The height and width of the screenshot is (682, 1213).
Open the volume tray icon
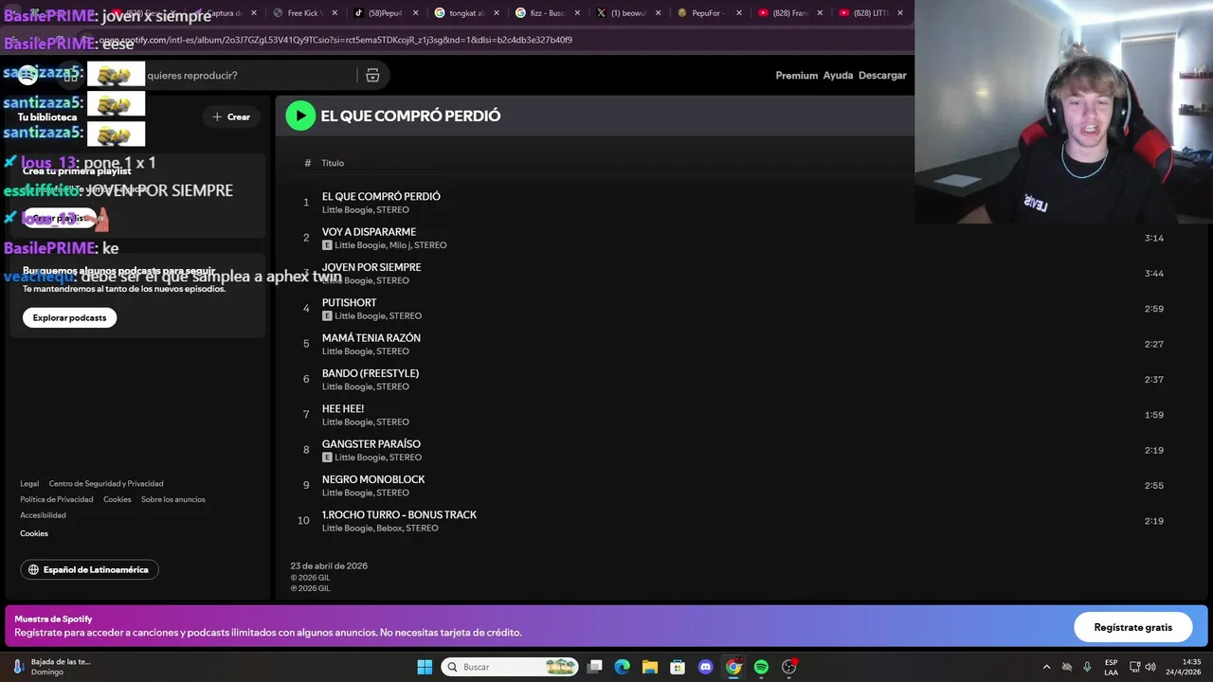coord(1150,667)
